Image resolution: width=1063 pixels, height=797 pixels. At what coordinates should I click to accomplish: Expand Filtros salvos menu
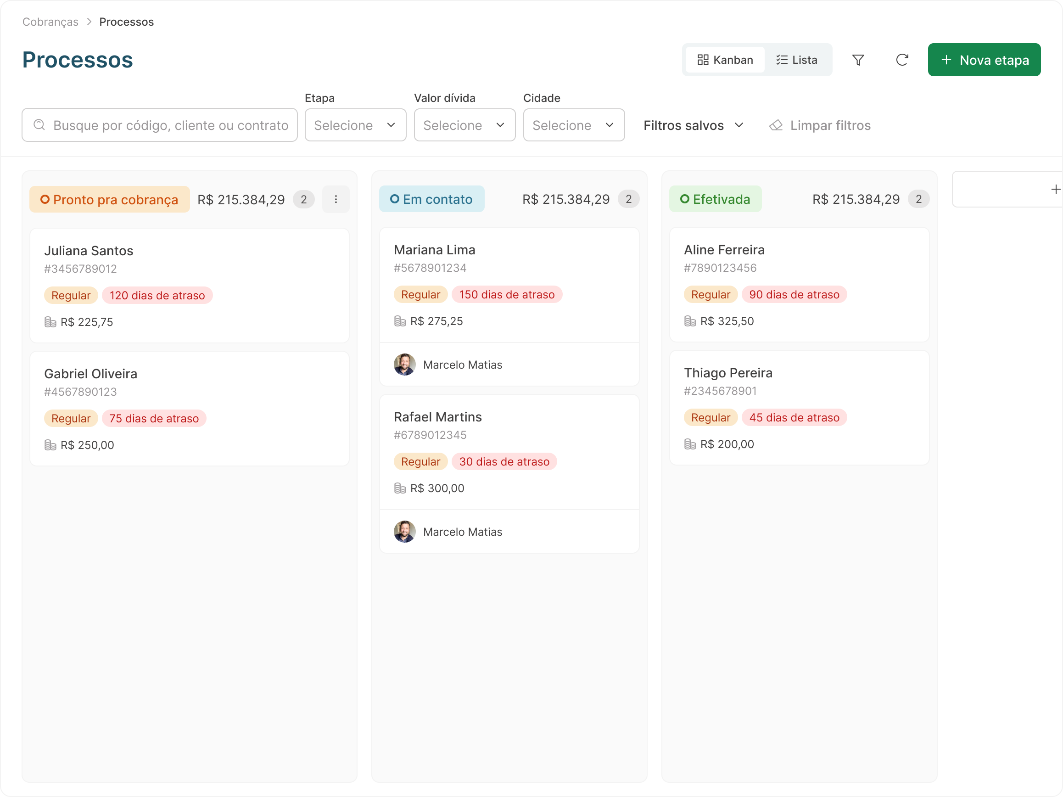693,125
